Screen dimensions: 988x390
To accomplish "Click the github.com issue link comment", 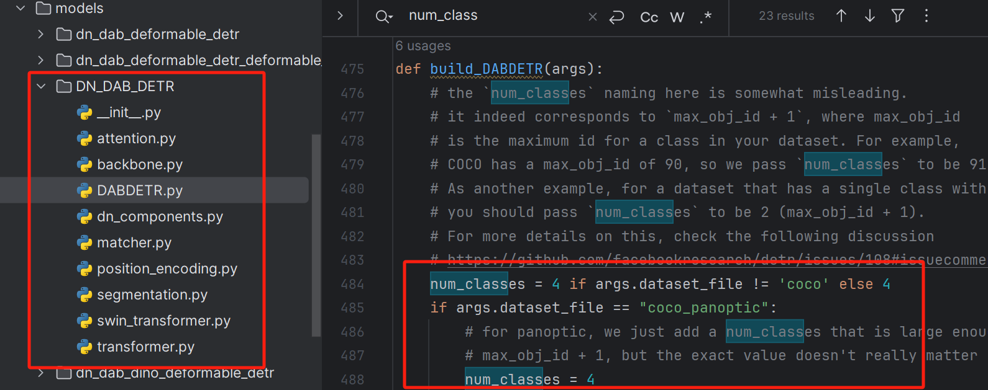I will click(716, 260).
